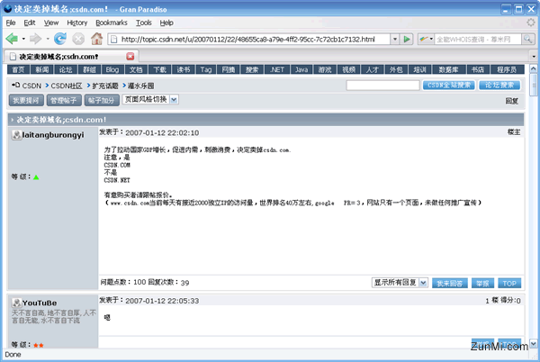Click the red stars level icon for YouTuBe
This screenshot has width=540, height=362.
pyautogui.click(x=38, y=345)
